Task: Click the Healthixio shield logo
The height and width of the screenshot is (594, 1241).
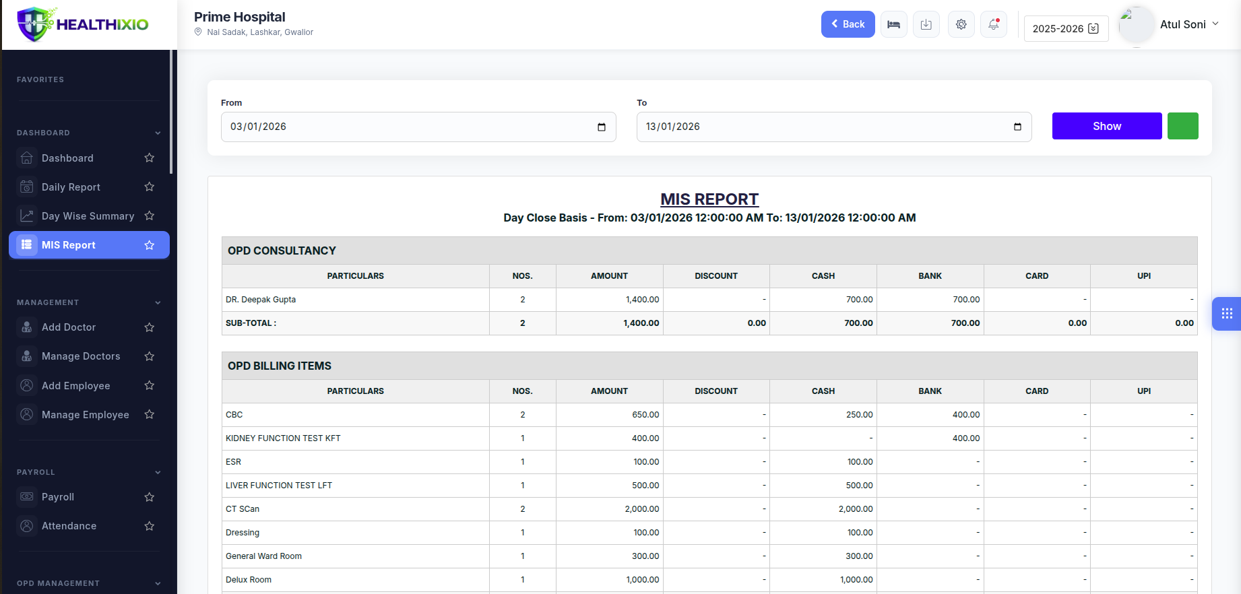Action: (35, 25)
